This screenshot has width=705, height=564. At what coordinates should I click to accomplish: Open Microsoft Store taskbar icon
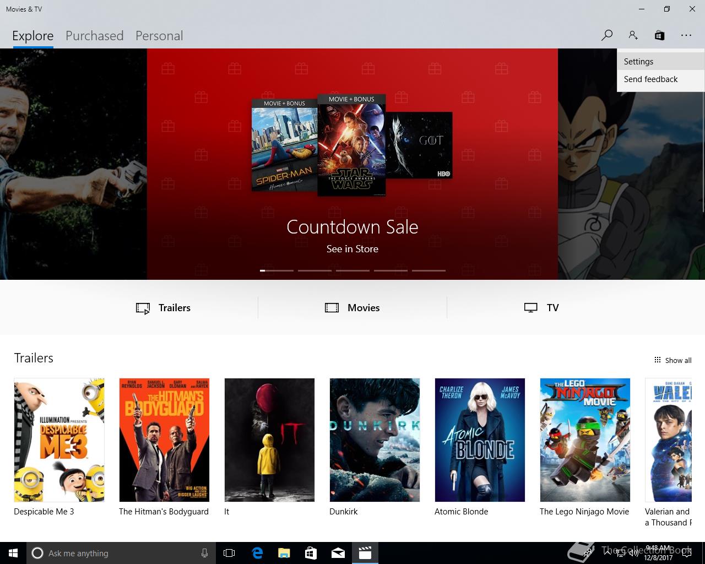[311, 553]
